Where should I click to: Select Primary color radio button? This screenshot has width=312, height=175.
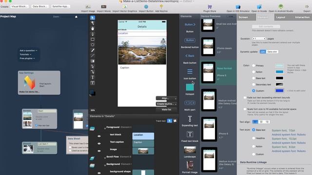pos(253,66)
